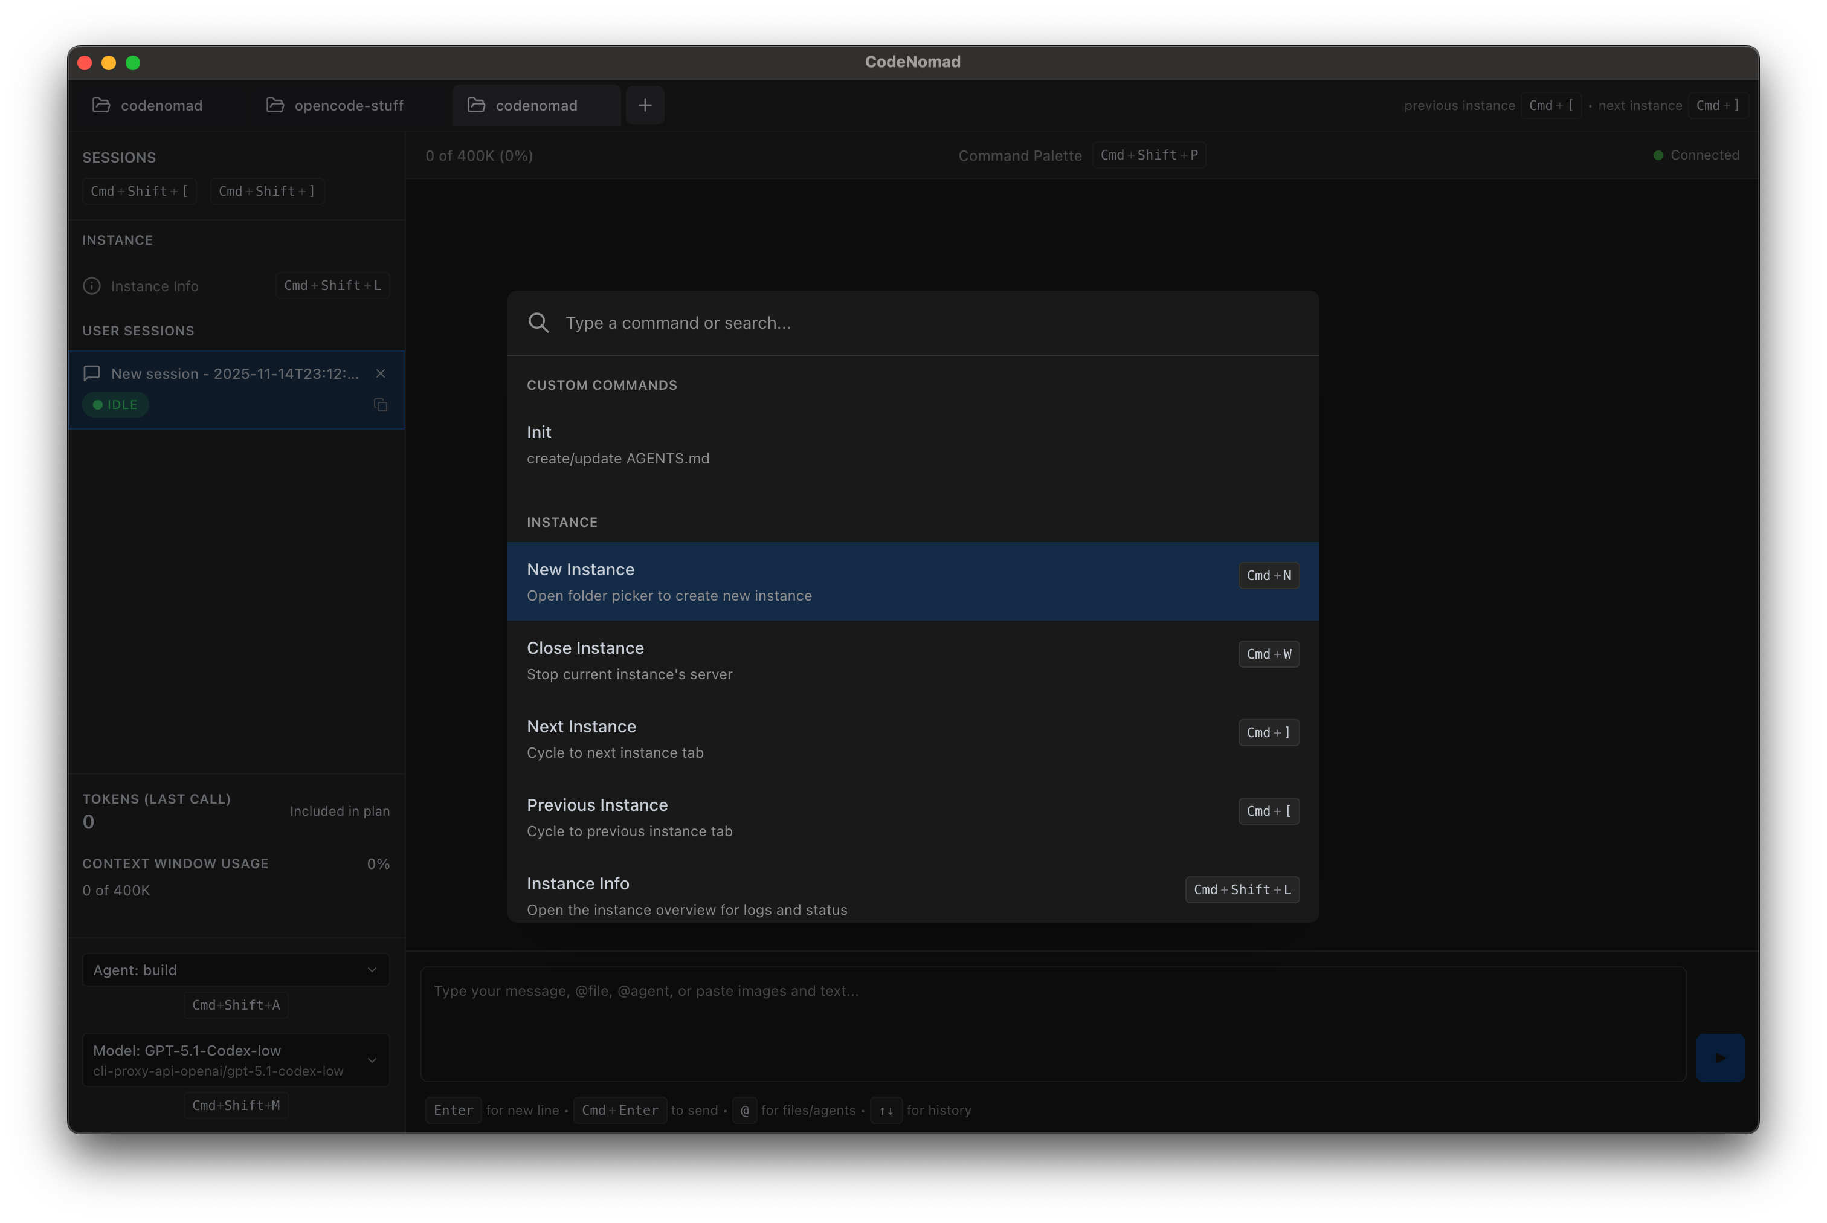1827x1223 pixels.
Task: Click the plus icon to add instance tab
Action: 645,105
